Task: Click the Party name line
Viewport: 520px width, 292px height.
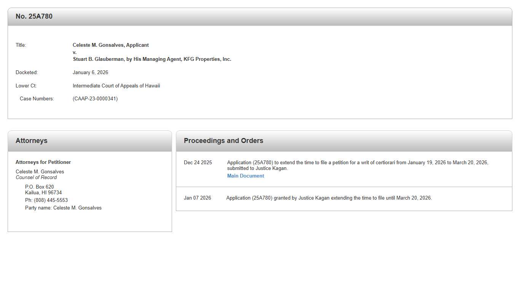Action: pyautogui.click(x=63, y=208)
